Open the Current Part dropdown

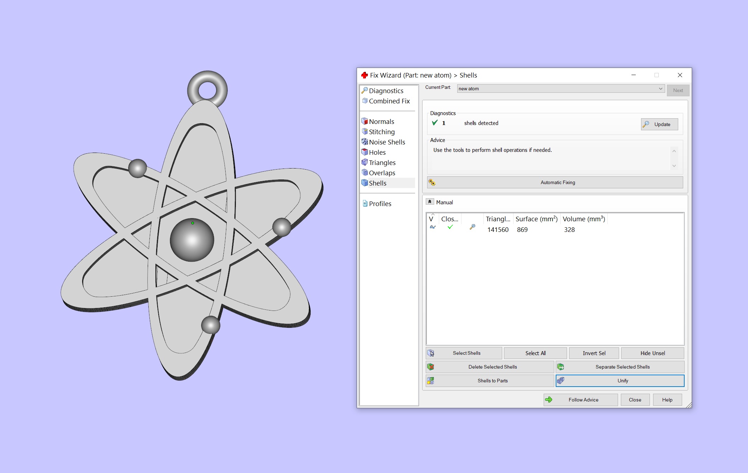[x=660, y=89]
